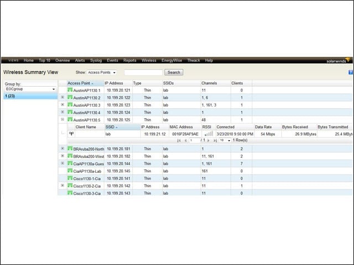Click IP address 10.199.20.144
Screen dimensions: 354x265
point(118,163)
